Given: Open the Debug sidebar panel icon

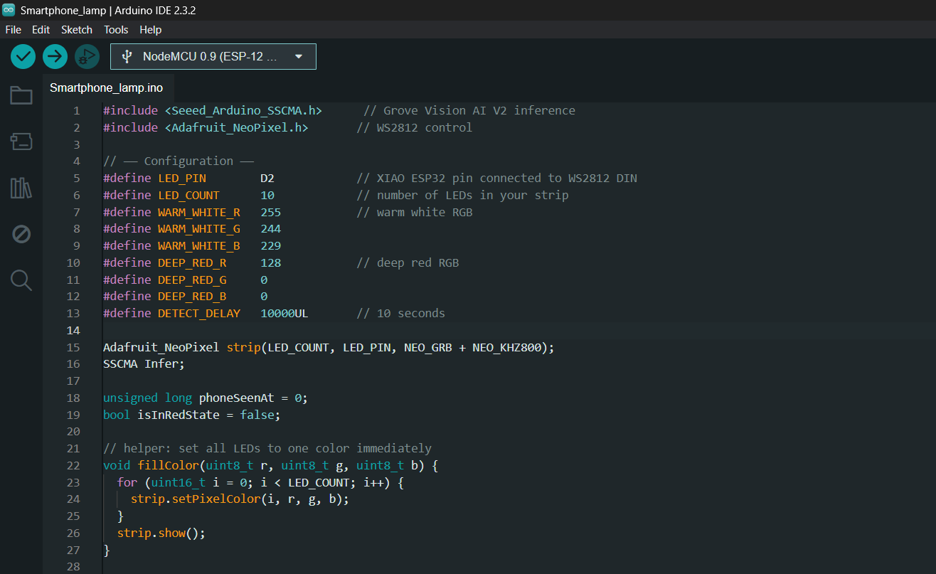Looking at the screenshot, I should (x=21, y=234).
